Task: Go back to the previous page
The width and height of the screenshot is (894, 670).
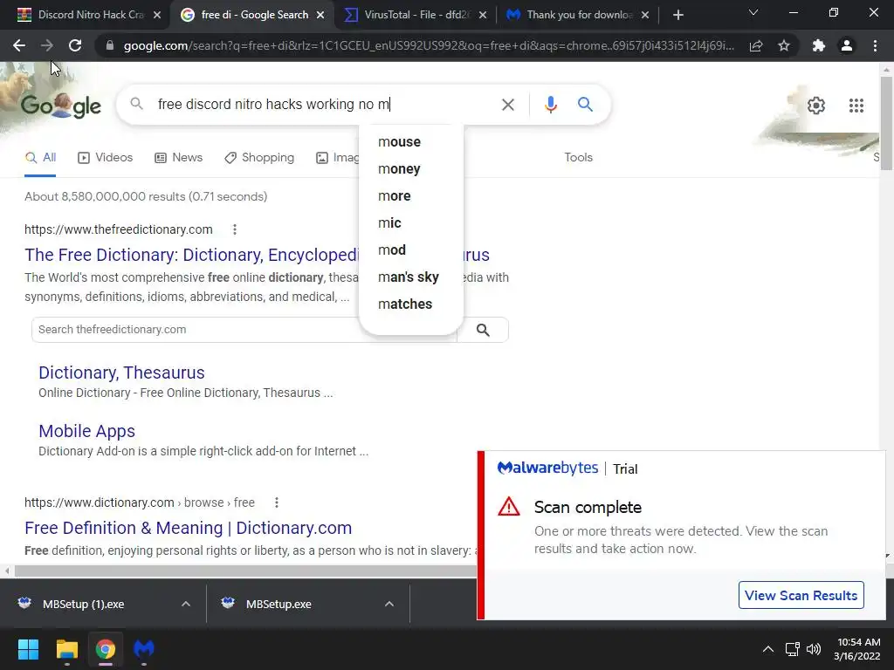Action: tap(19, 45)
